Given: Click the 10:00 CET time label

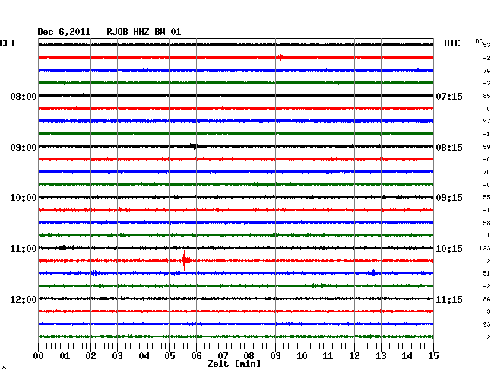Looking at the screenshot, I should coord(24,198).
